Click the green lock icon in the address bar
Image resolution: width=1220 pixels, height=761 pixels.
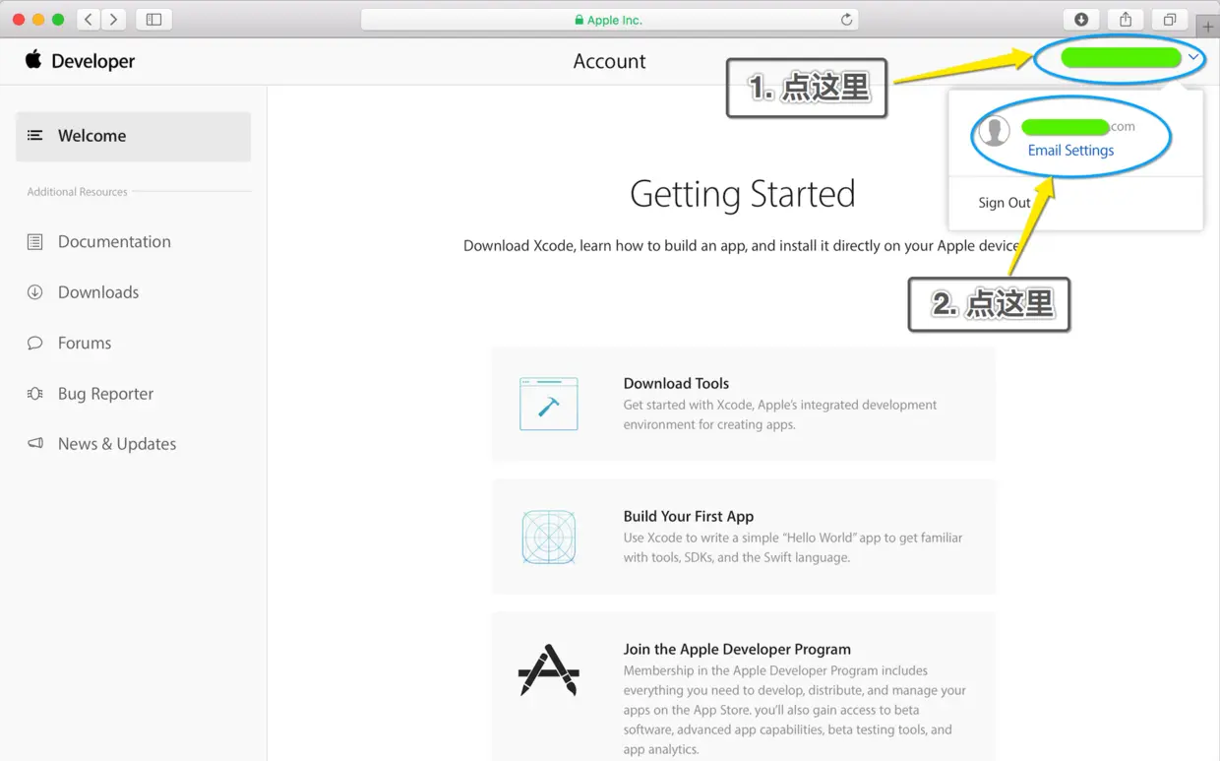pos(579,20)
